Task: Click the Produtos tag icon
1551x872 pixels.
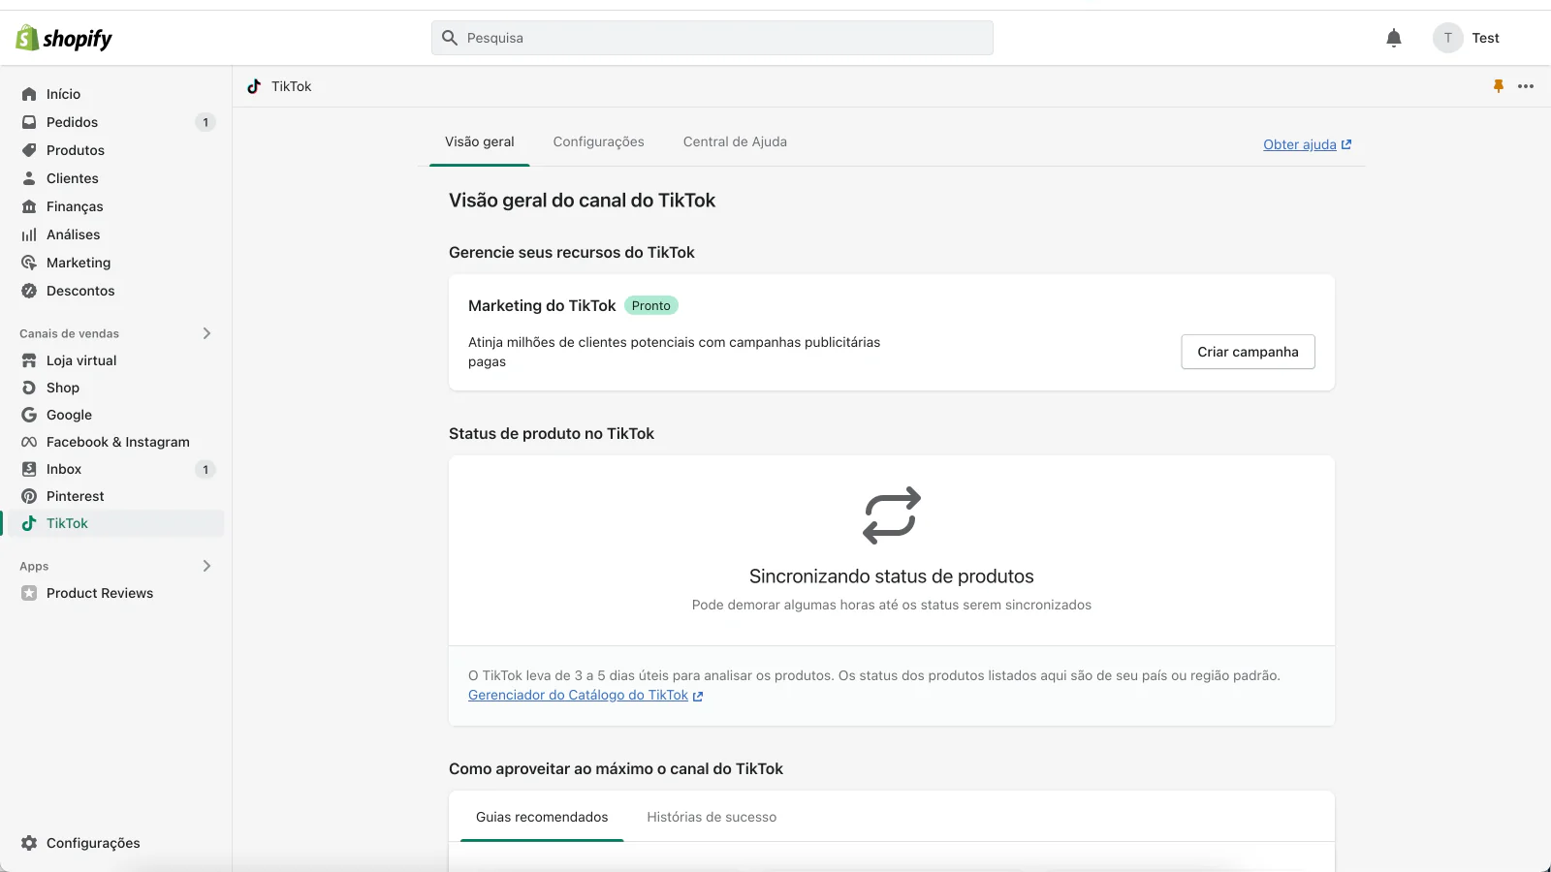Action: click(29, 150)
